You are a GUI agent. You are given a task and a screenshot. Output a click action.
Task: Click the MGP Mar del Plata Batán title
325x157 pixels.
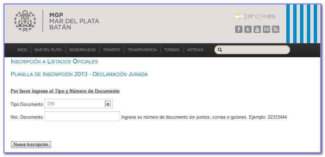pyautogui.click(x=74, y=21)
